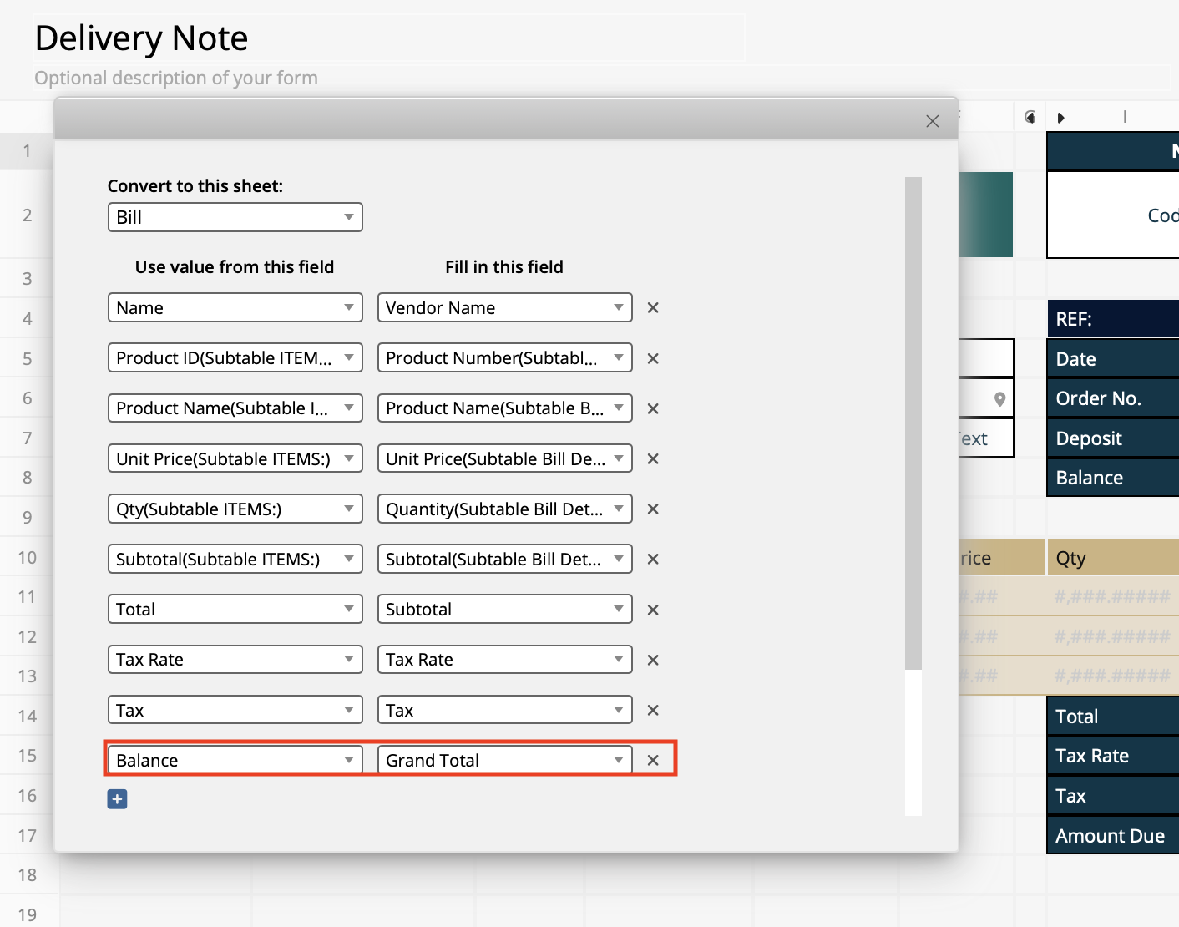1179x927 pixels.
Task: Close the convert sheet dialog
Action: 932,121
